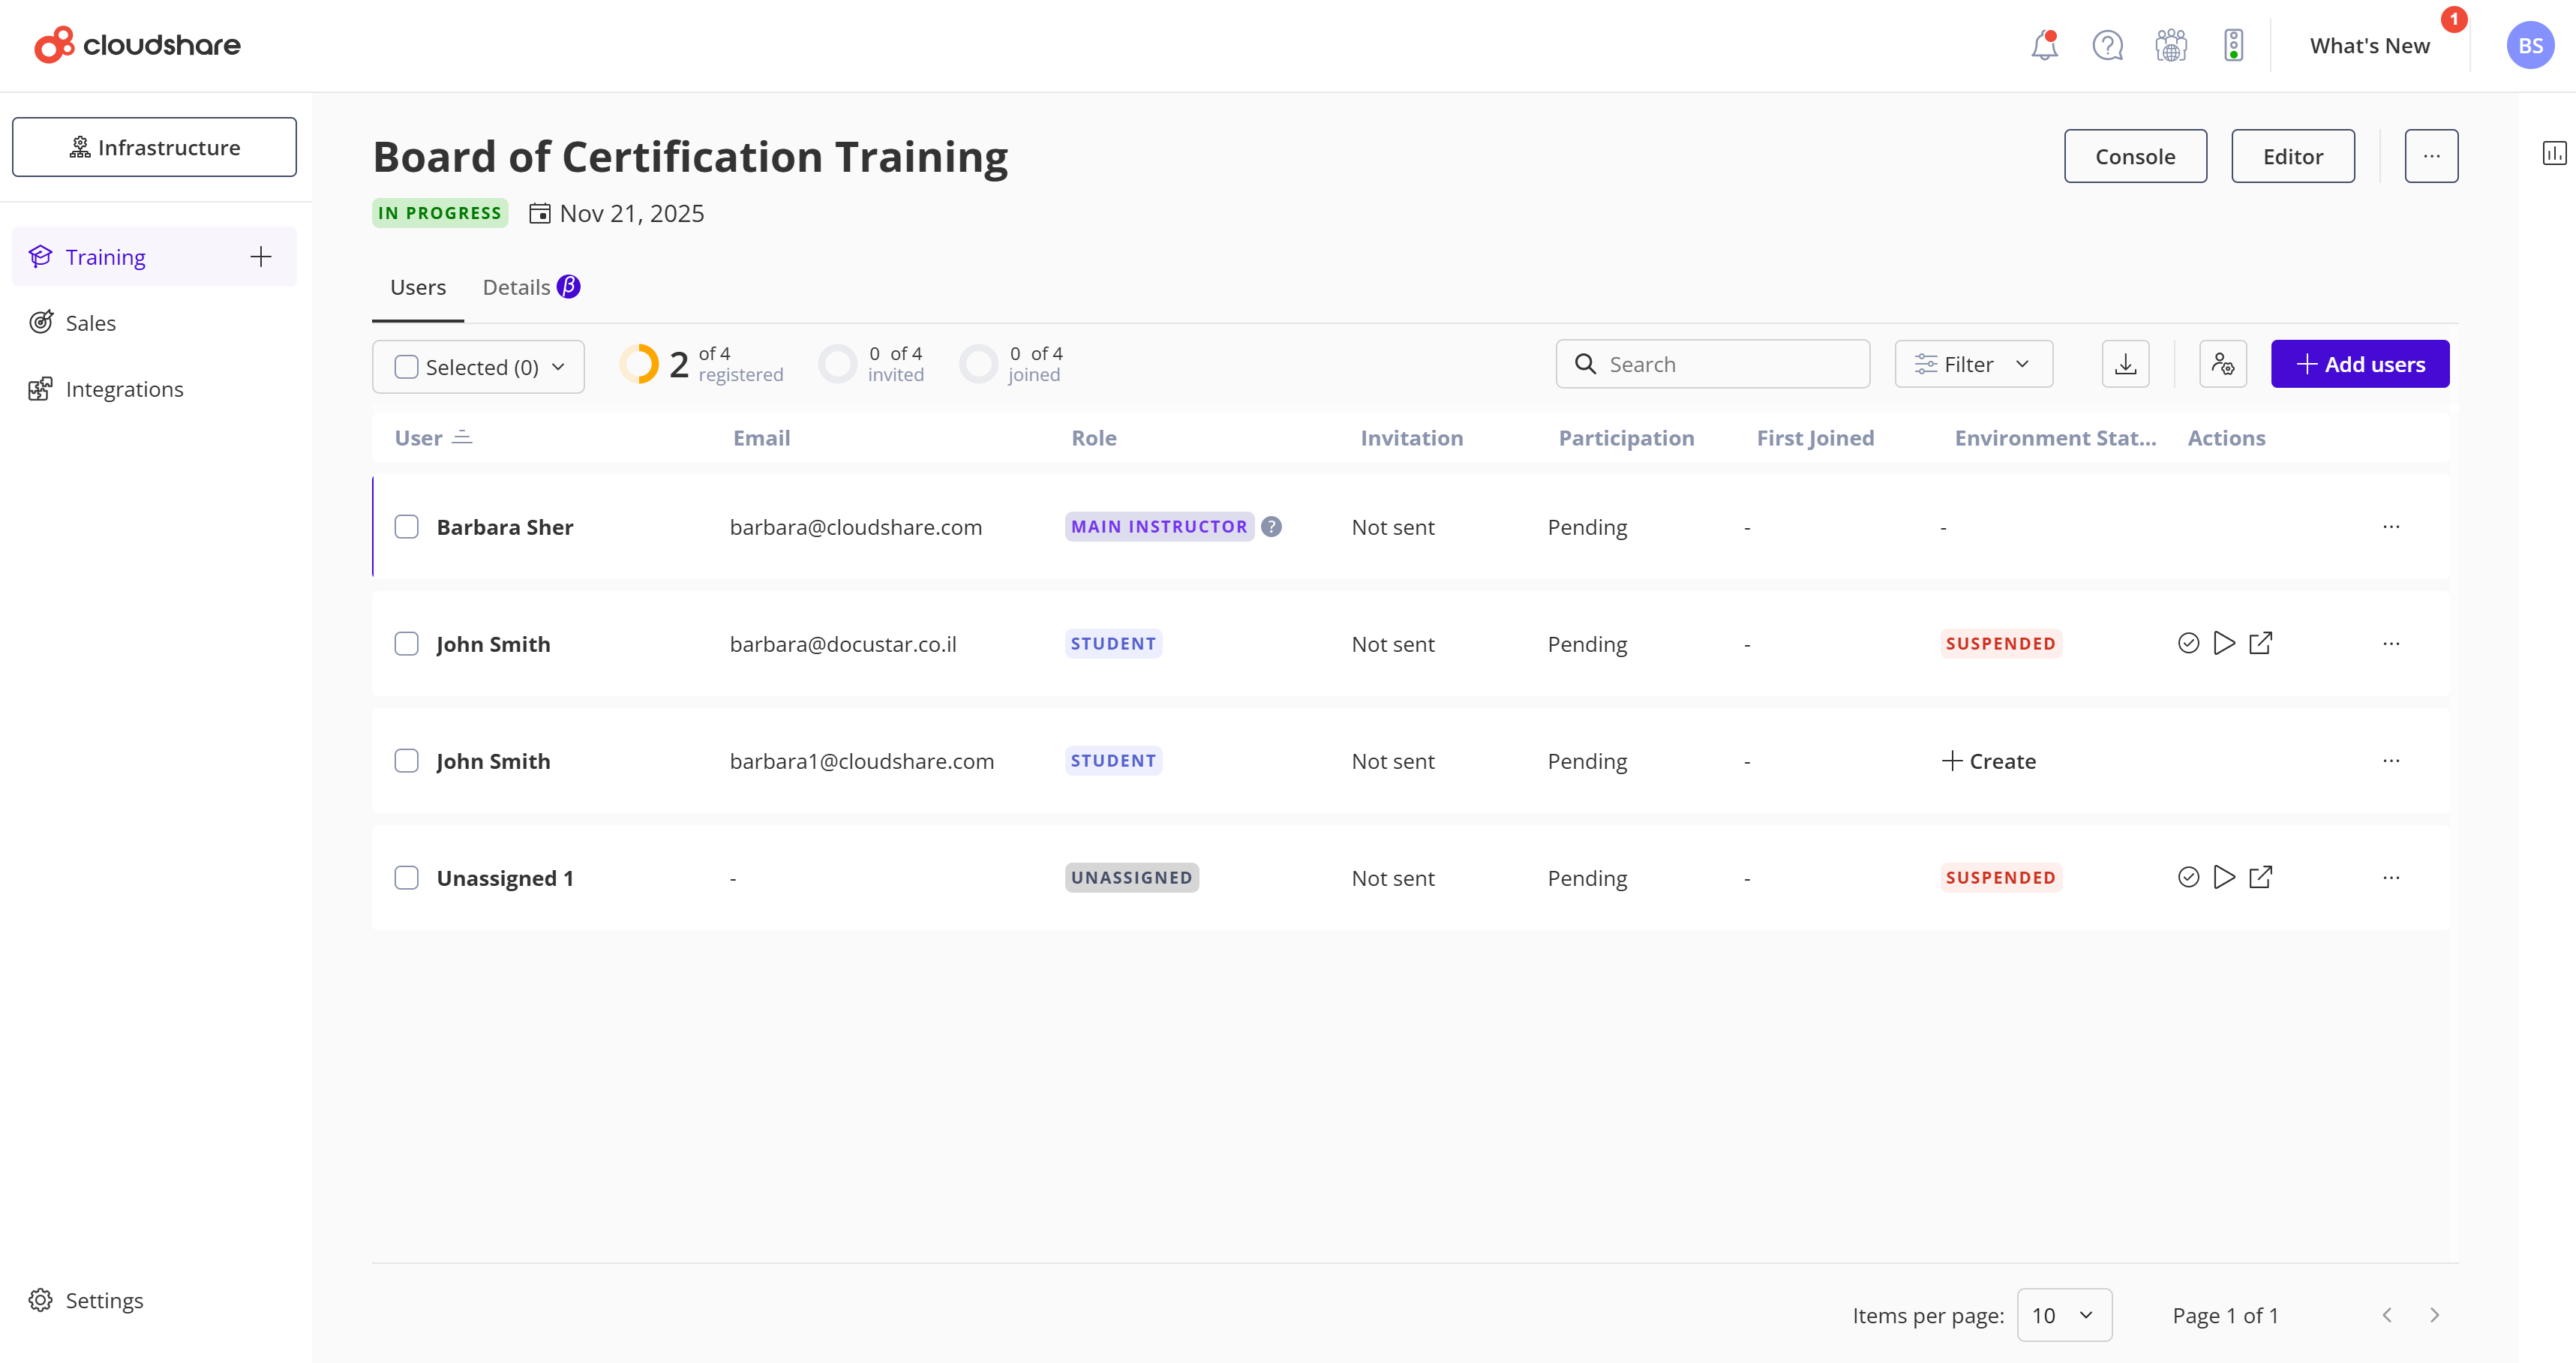Click the traffic-light status icon
Image resolution: width=2576 pixels, height=1363 pixels.
2235,45
